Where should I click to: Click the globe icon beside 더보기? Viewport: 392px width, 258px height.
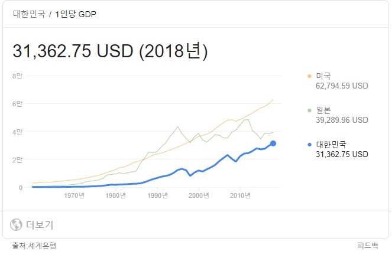[x=16, y=225]
